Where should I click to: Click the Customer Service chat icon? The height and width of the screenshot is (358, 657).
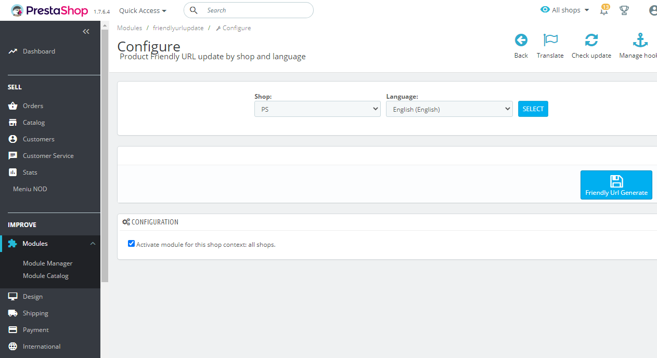pyautogui.click(x=13, y=156)
